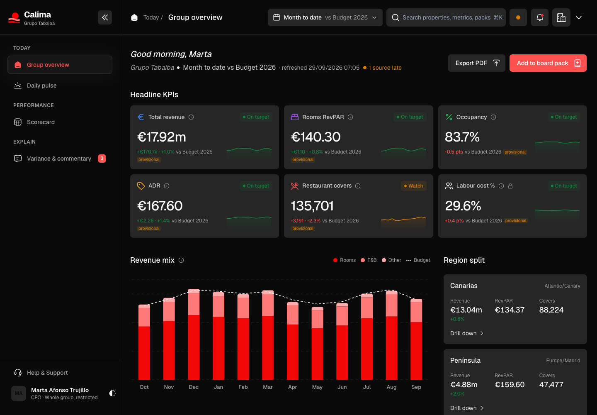Go to Daily pulse
The width and height of the screenshot is (597, 415).
click(60, 85)
